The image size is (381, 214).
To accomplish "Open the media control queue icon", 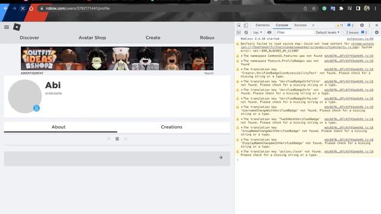I will (349, 8).
